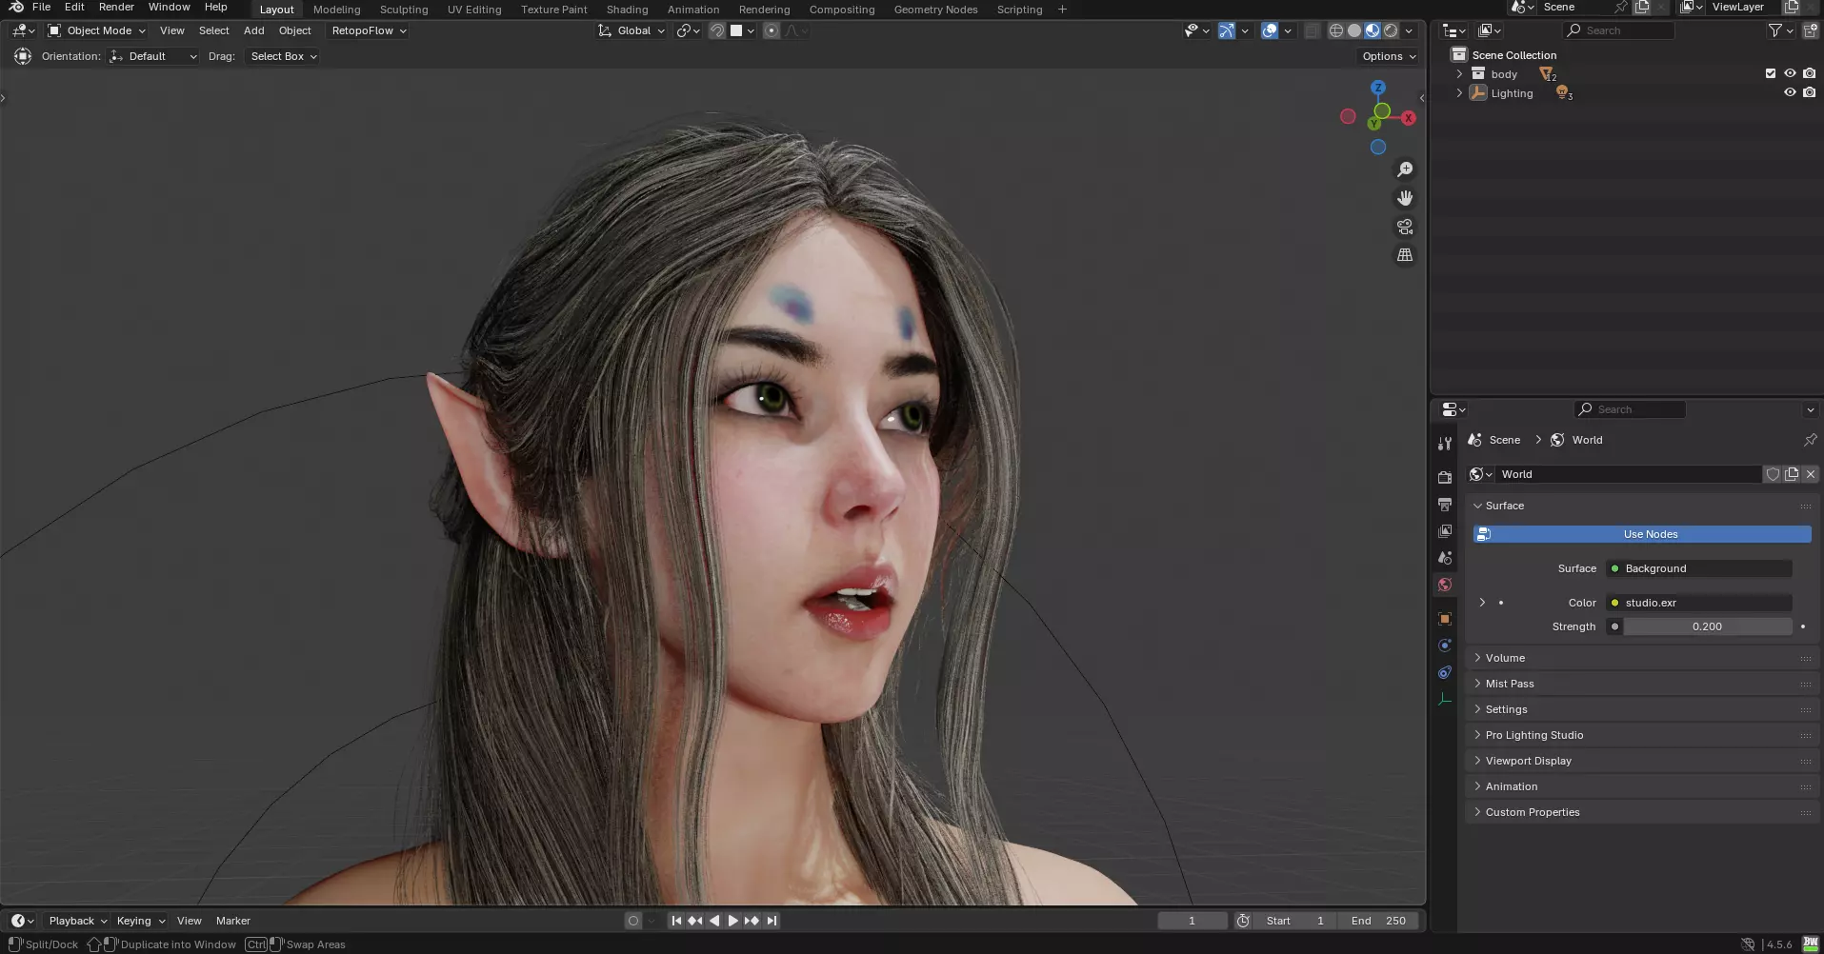Open the Object Constraints properties tab

coord(1445,672)
